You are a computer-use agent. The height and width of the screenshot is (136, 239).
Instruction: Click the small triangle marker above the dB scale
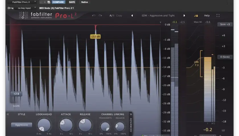(x=160, y=22)
